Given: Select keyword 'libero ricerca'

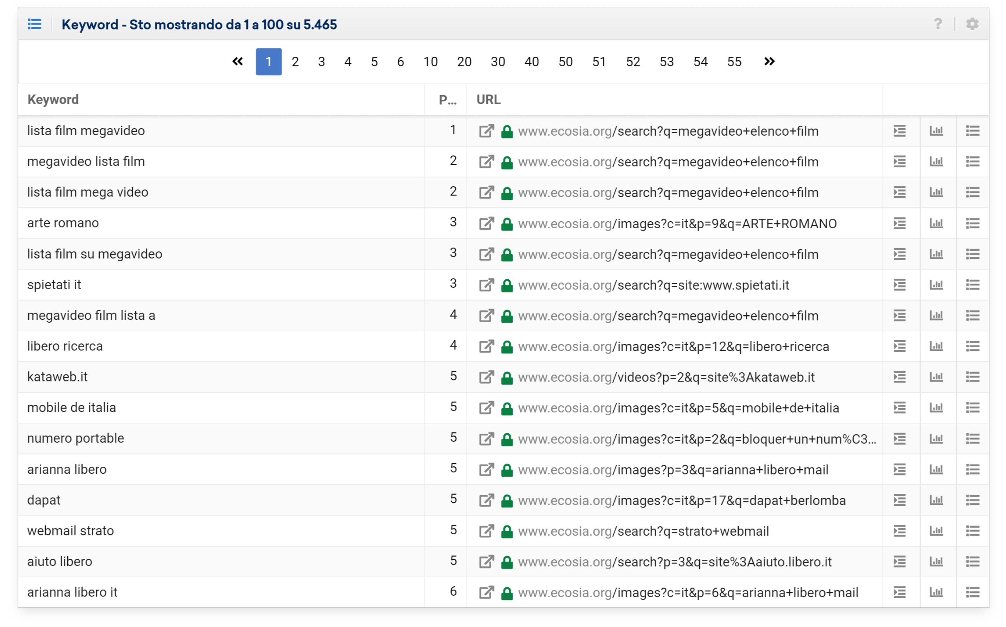Looking at the screenshot, I should [65, 346].
